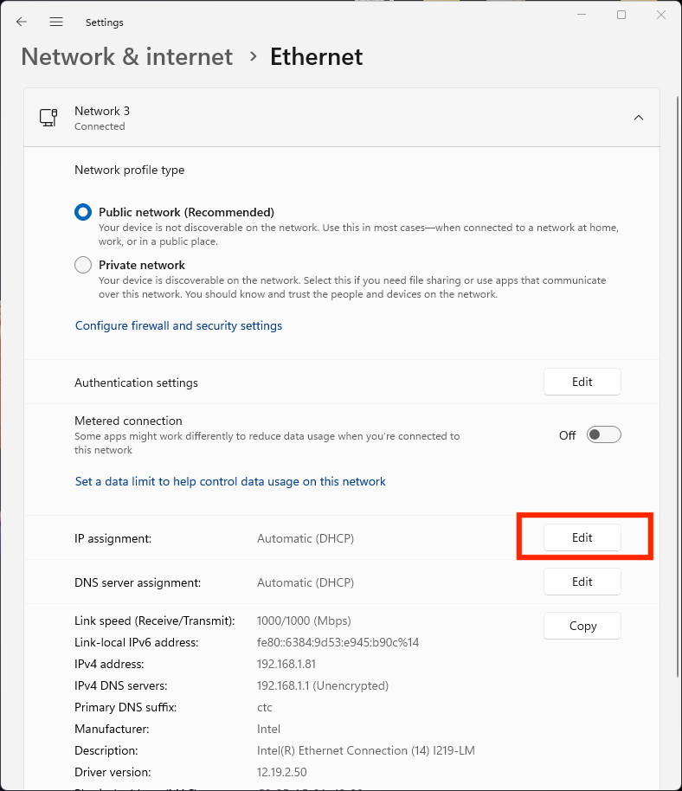Click the IPv4 address value
Viewport: 682px width, 791px height.
pos(286,664)
